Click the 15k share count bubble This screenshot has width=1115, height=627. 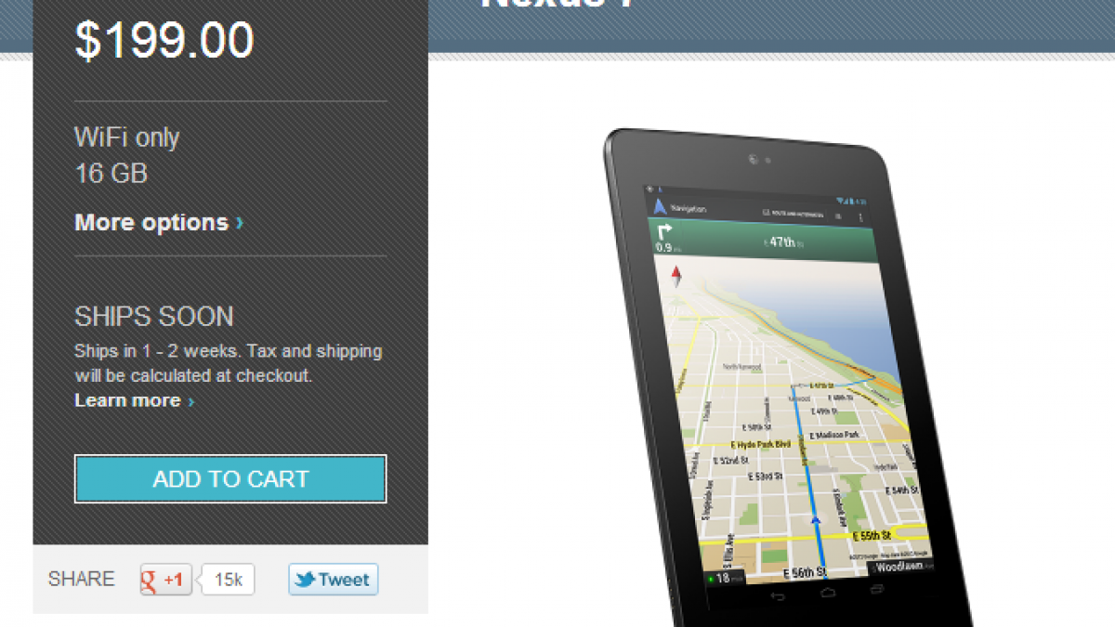(228, 580)
